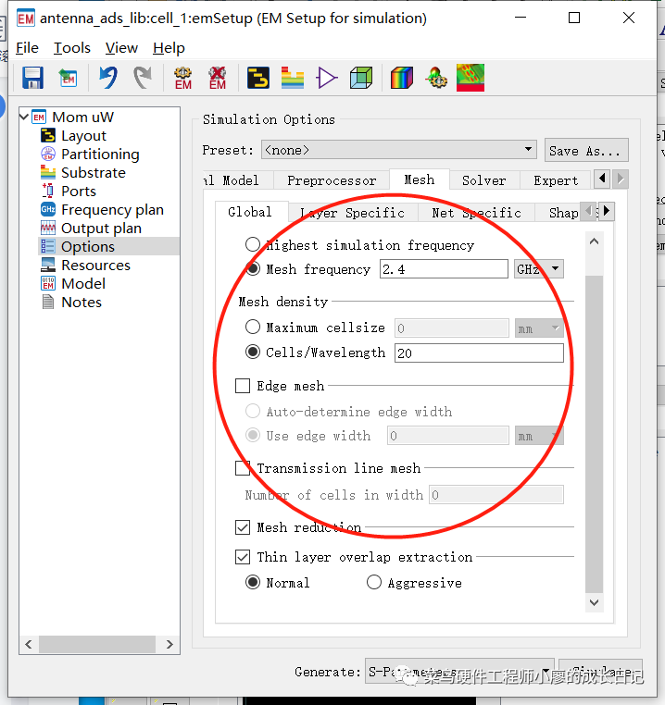Collapse the Mom uW tree node
Image resolution: width=665 pixels, height=705 pixels.
(x=24, y=117)
